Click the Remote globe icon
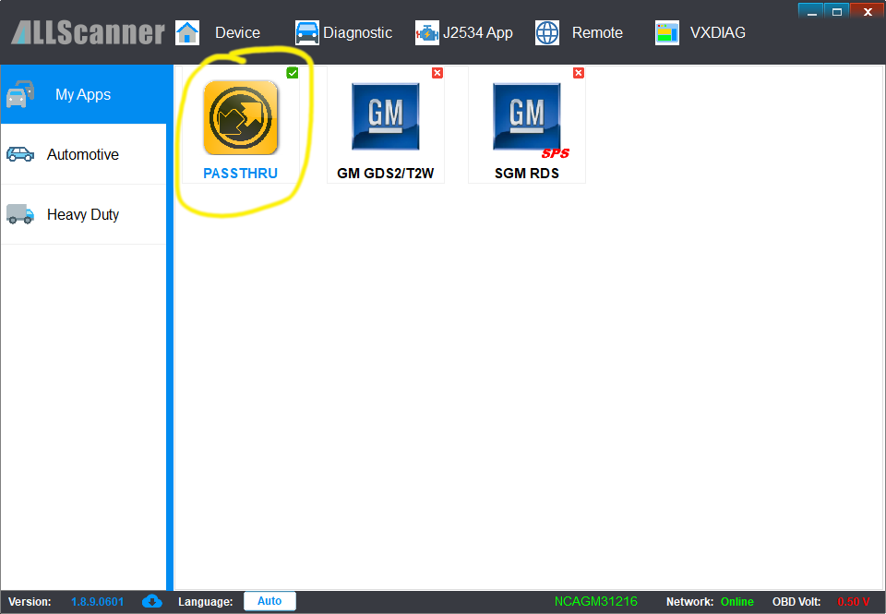 point(547,32)
